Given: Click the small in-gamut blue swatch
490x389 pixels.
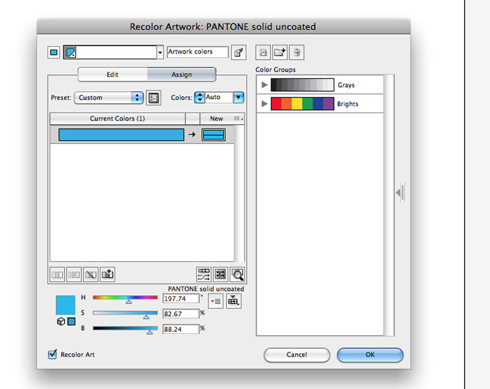Looking at the screenshot, I should pos(71,322).
